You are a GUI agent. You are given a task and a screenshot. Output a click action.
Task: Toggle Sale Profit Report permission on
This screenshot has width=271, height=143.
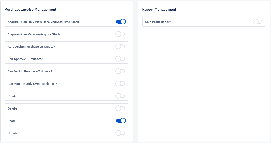click(x=258, y=22)
